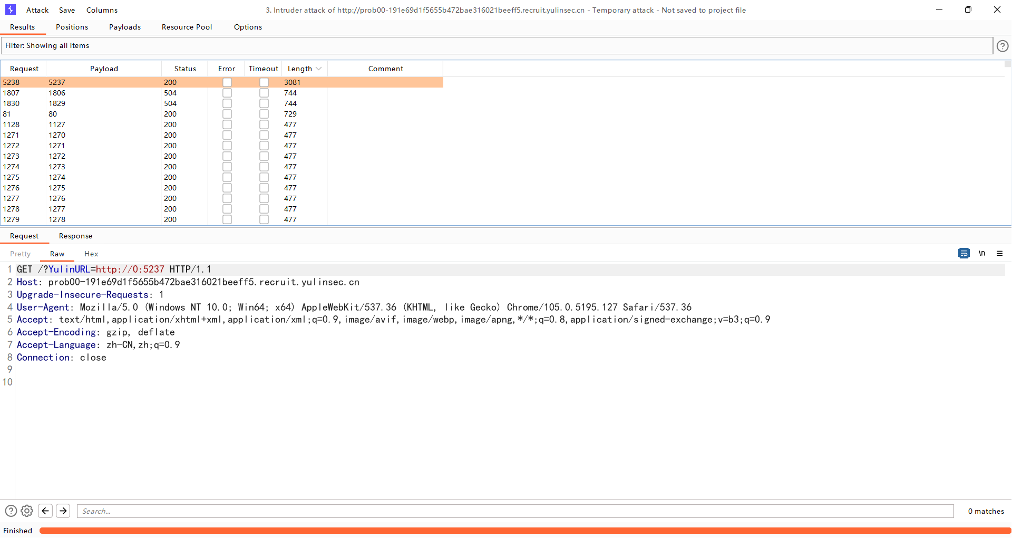Viewport: 1012px width, 538px height.
Task: Select result row with payload 1829
Action: [221, 103]
